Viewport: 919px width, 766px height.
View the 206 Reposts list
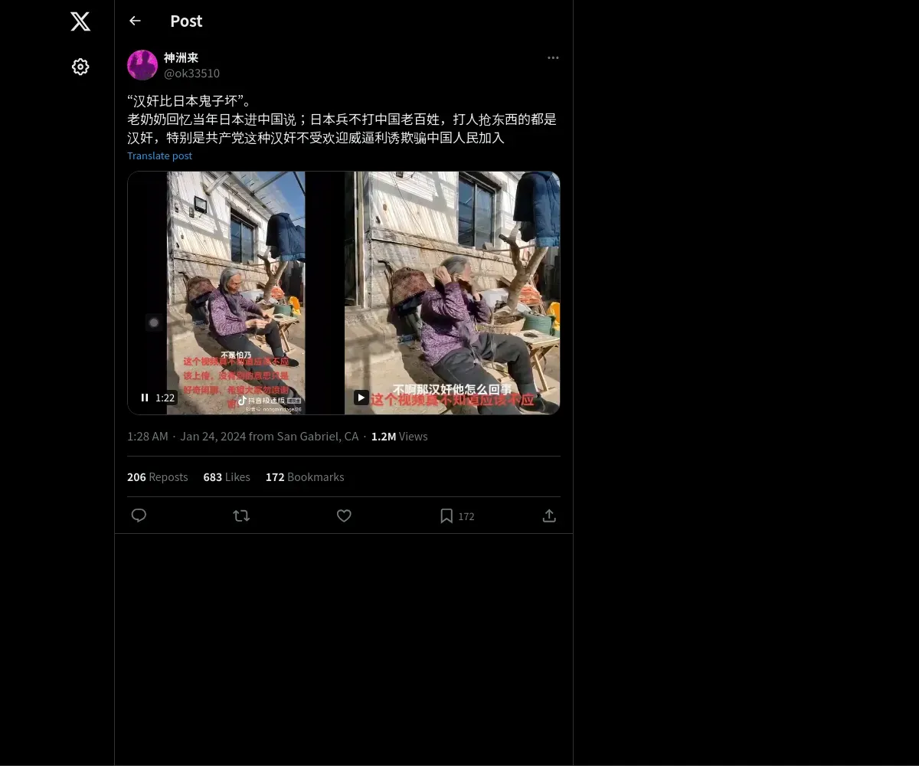[157, 476]
